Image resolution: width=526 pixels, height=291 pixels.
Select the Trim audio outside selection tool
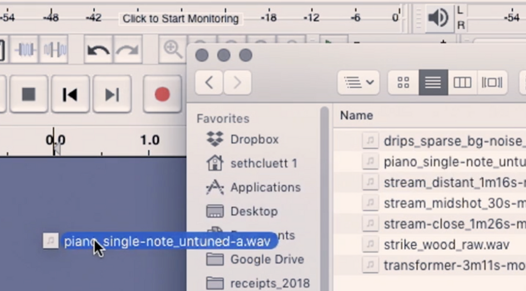click(25, 50)
